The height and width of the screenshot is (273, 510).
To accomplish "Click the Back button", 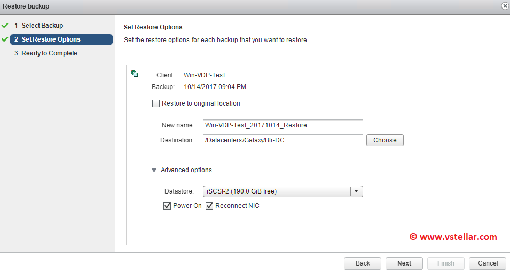I will coord(363,263).
